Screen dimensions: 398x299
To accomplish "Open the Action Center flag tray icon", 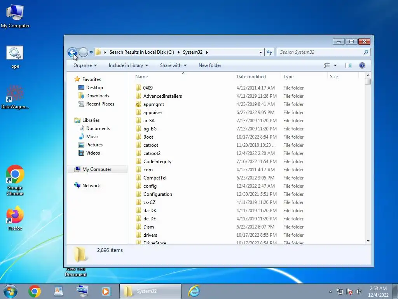I will (349, 292).
